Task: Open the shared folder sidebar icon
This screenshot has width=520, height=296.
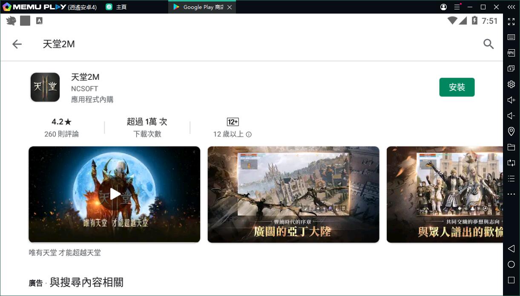Action: pyautogui.click(x=511, y=147)
